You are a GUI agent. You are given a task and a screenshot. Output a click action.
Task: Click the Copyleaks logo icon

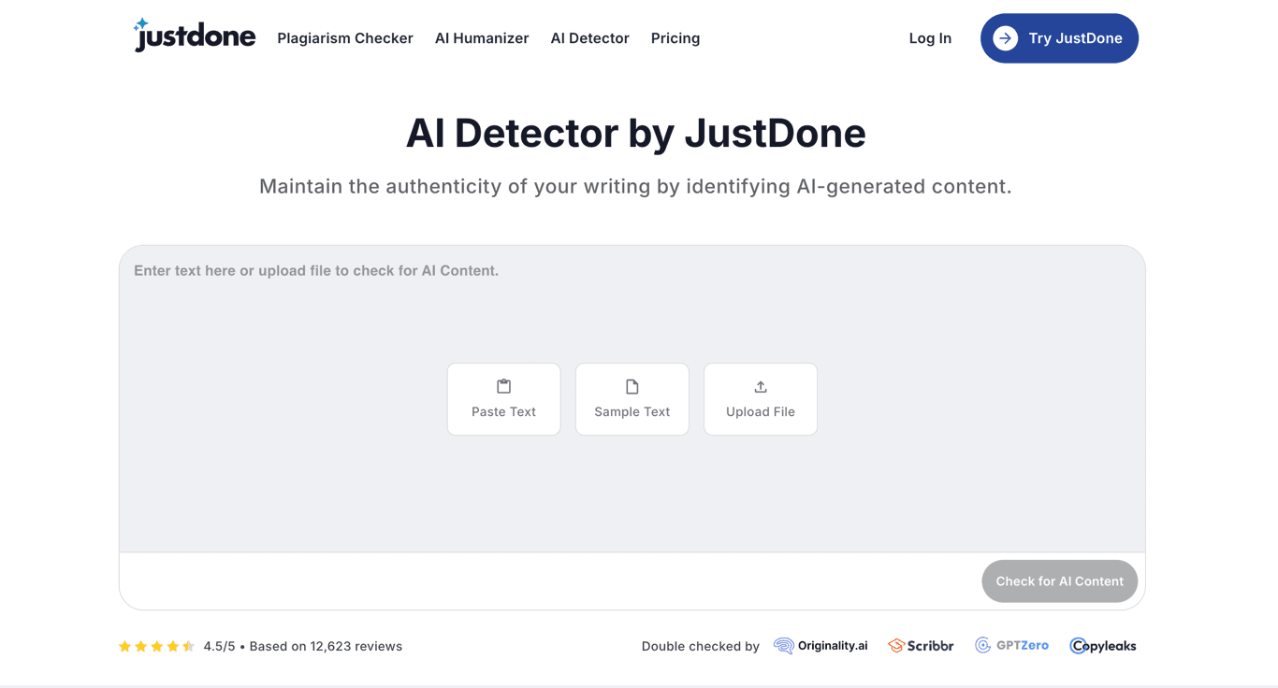click(1076, 645)
